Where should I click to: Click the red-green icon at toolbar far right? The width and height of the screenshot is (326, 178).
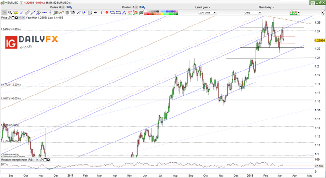point(324,12)
